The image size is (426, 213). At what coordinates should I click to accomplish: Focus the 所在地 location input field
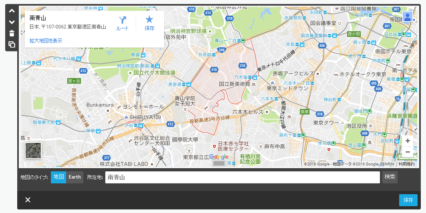(x=242, y=177)
